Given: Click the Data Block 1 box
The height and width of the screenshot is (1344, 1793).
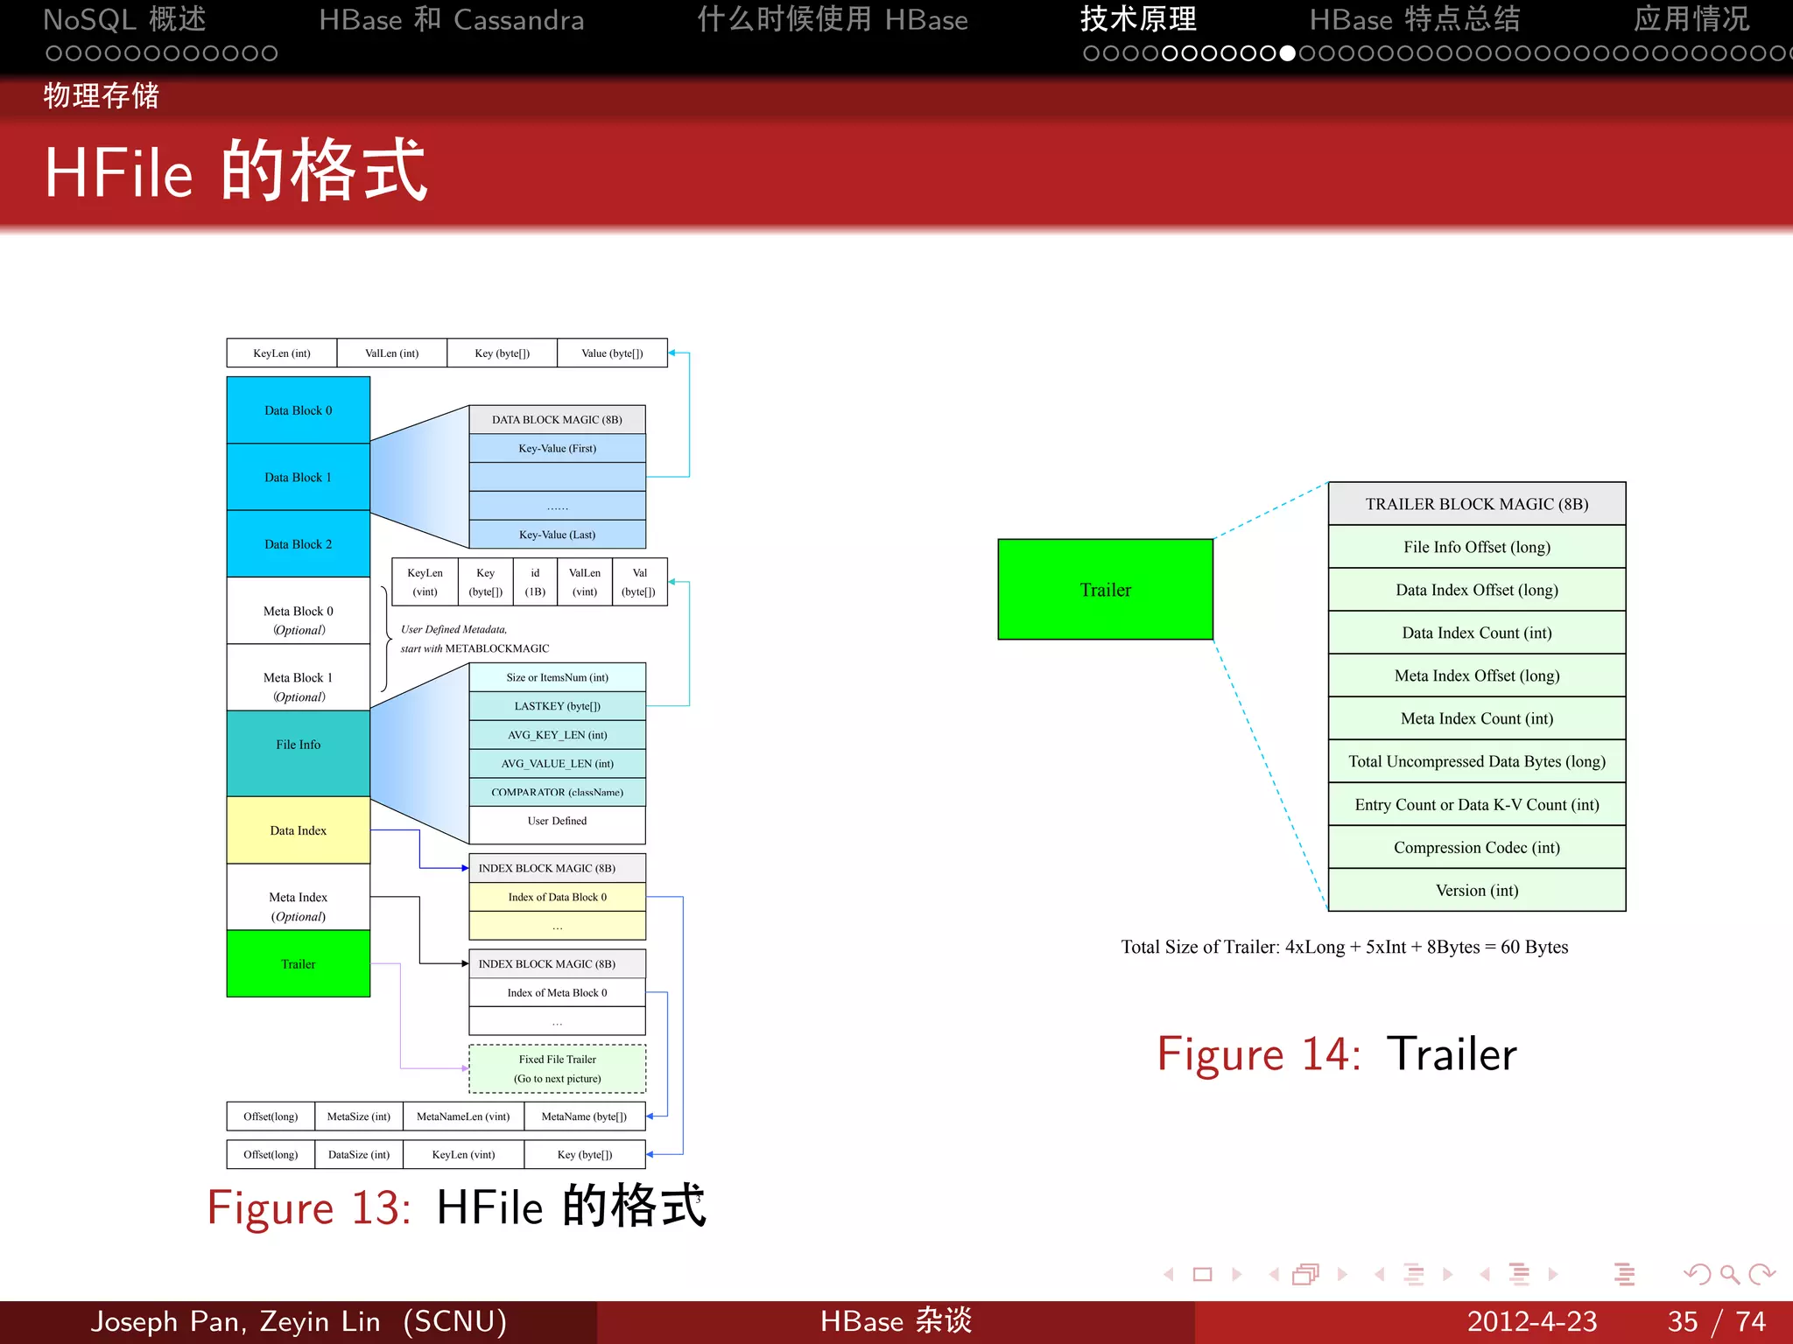Looking at the screenshot, I should click(299, 477).
